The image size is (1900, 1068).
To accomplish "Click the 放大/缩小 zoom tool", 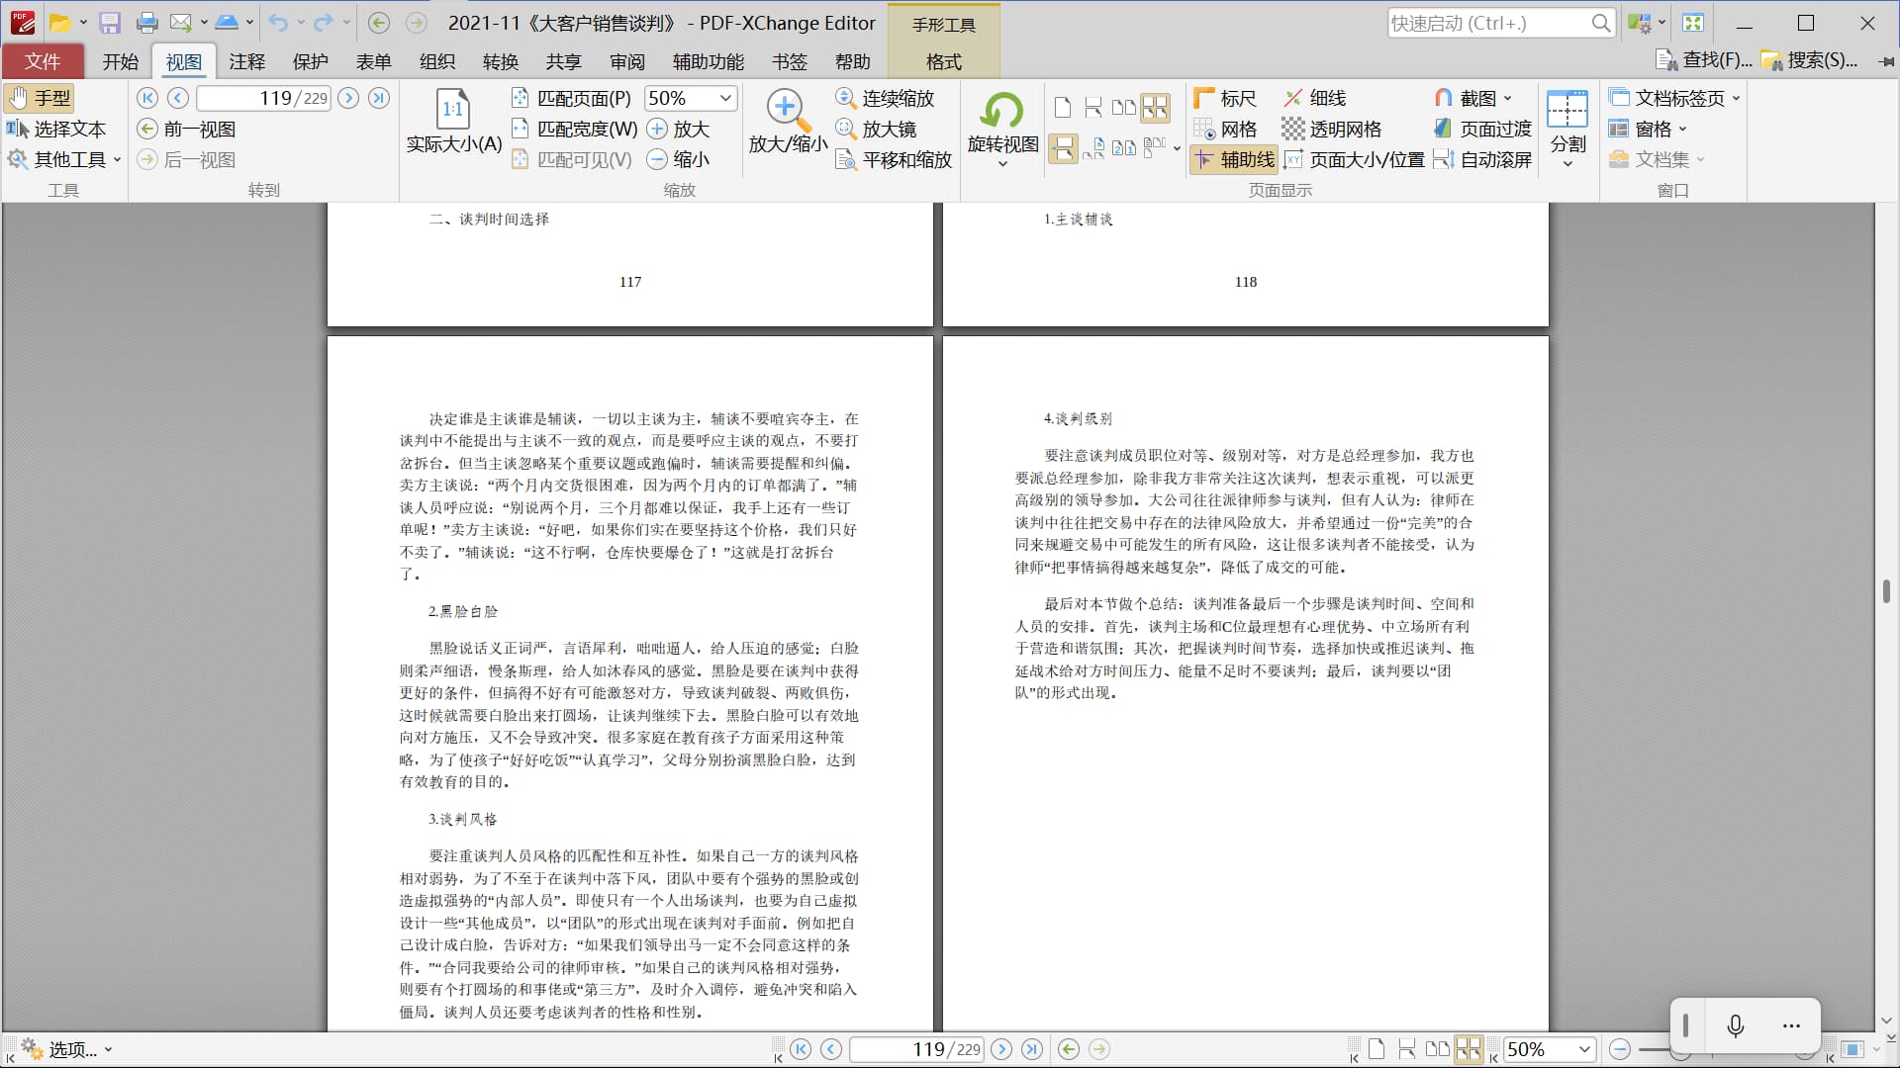I will click(x=787, y=112).
